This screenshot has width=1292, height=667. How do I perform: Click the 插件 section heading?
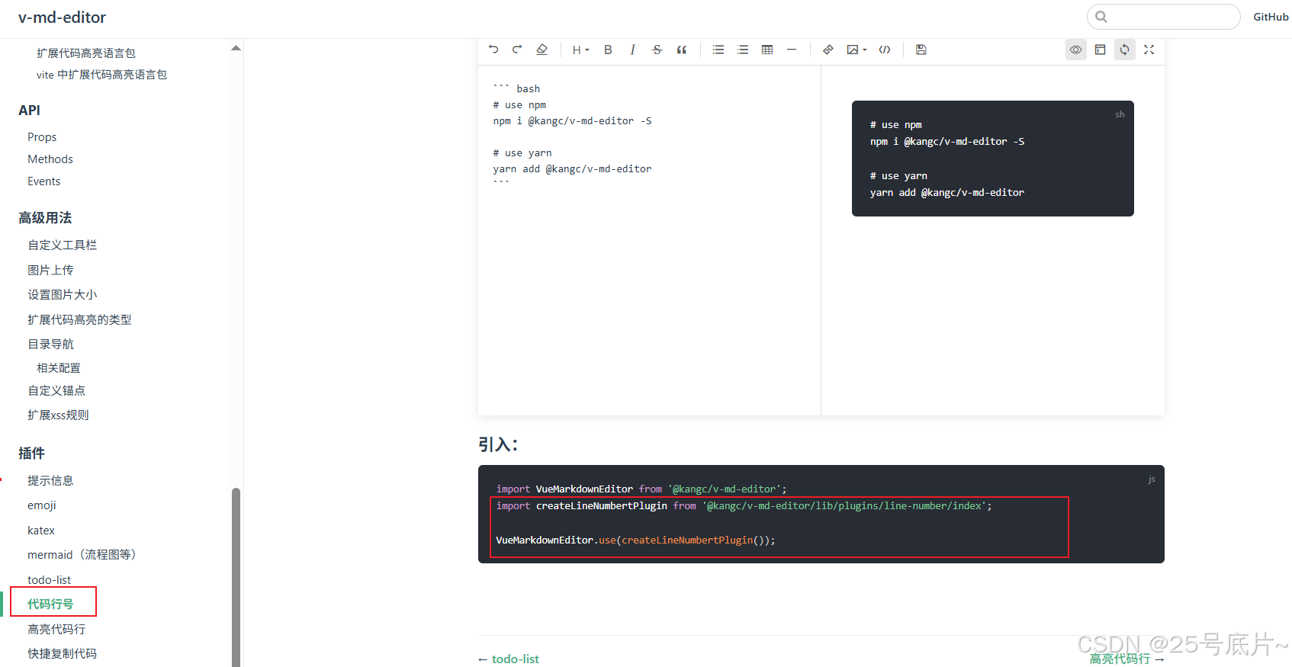click(31, 453)
